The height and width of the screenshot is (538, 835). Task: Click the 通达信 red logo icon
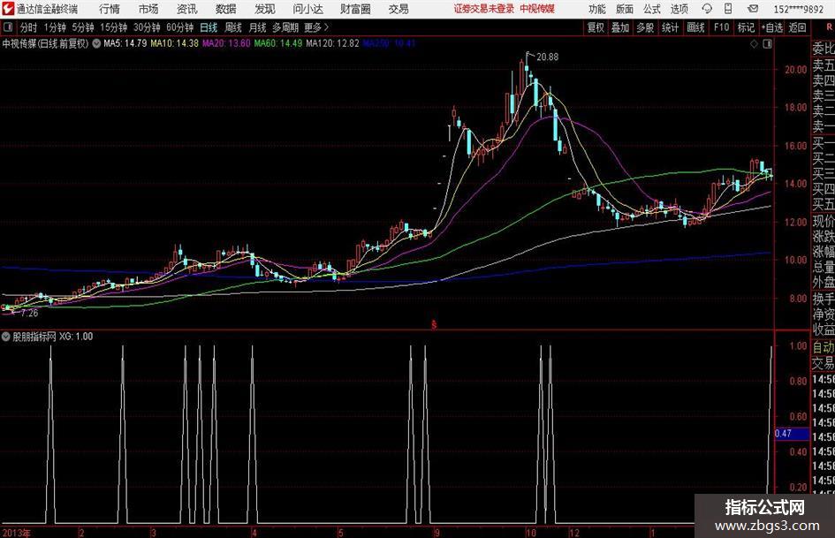8,9
